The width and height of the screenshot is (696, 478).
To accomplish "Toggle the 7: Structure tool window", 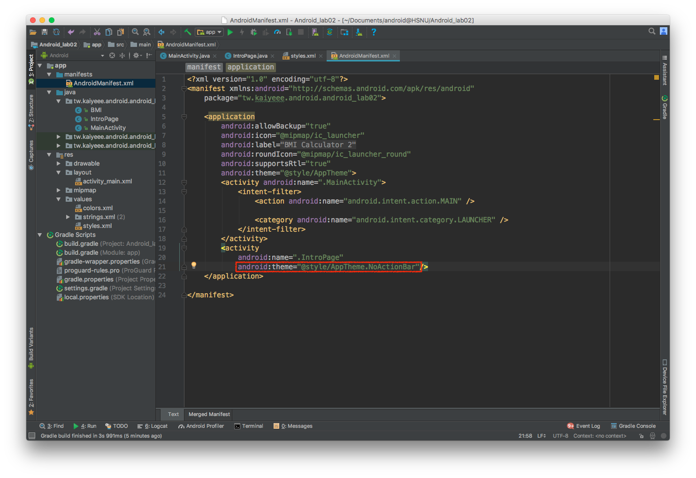I will [x=31, y=113].
